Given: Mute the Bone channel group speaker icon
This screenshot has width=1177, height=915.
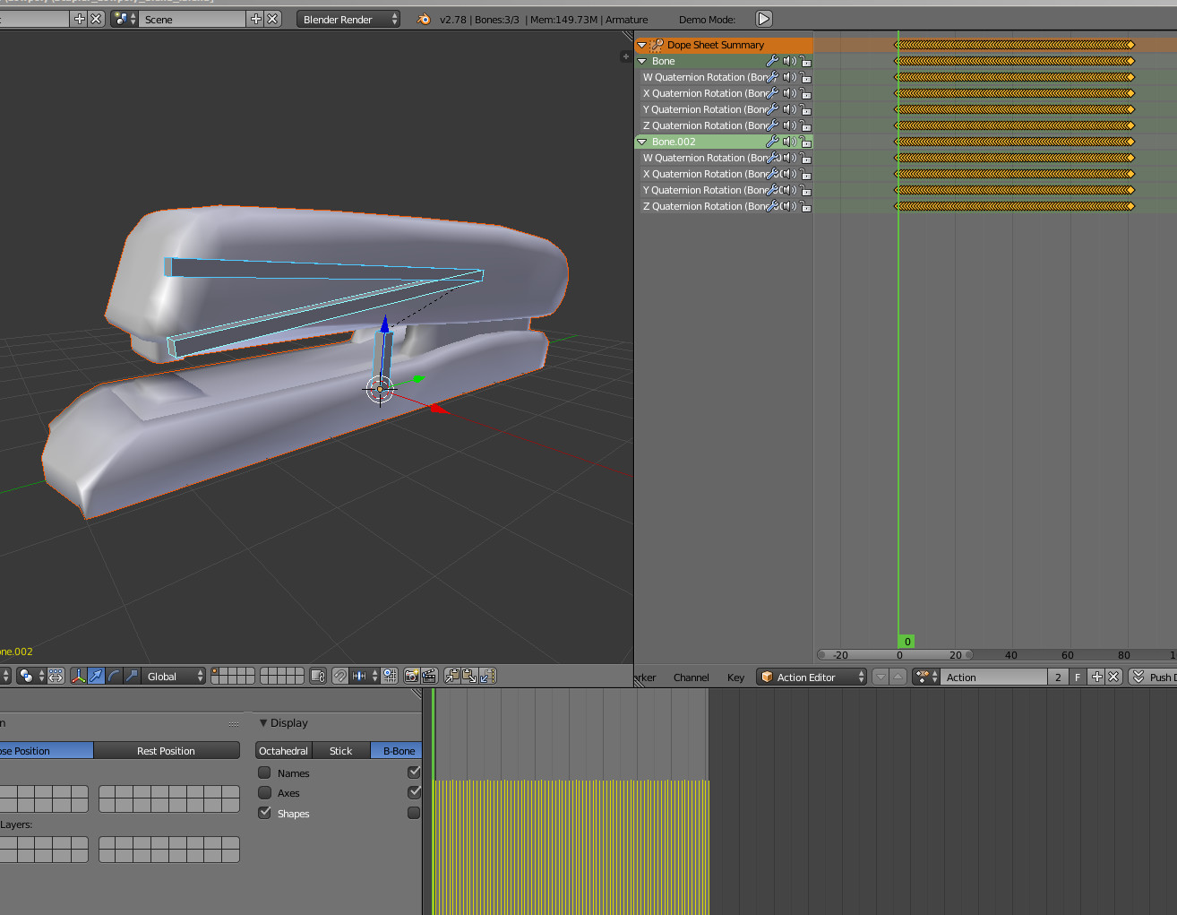Looking at the screenshot, I should pyautogui.click(x=789, y=61).
